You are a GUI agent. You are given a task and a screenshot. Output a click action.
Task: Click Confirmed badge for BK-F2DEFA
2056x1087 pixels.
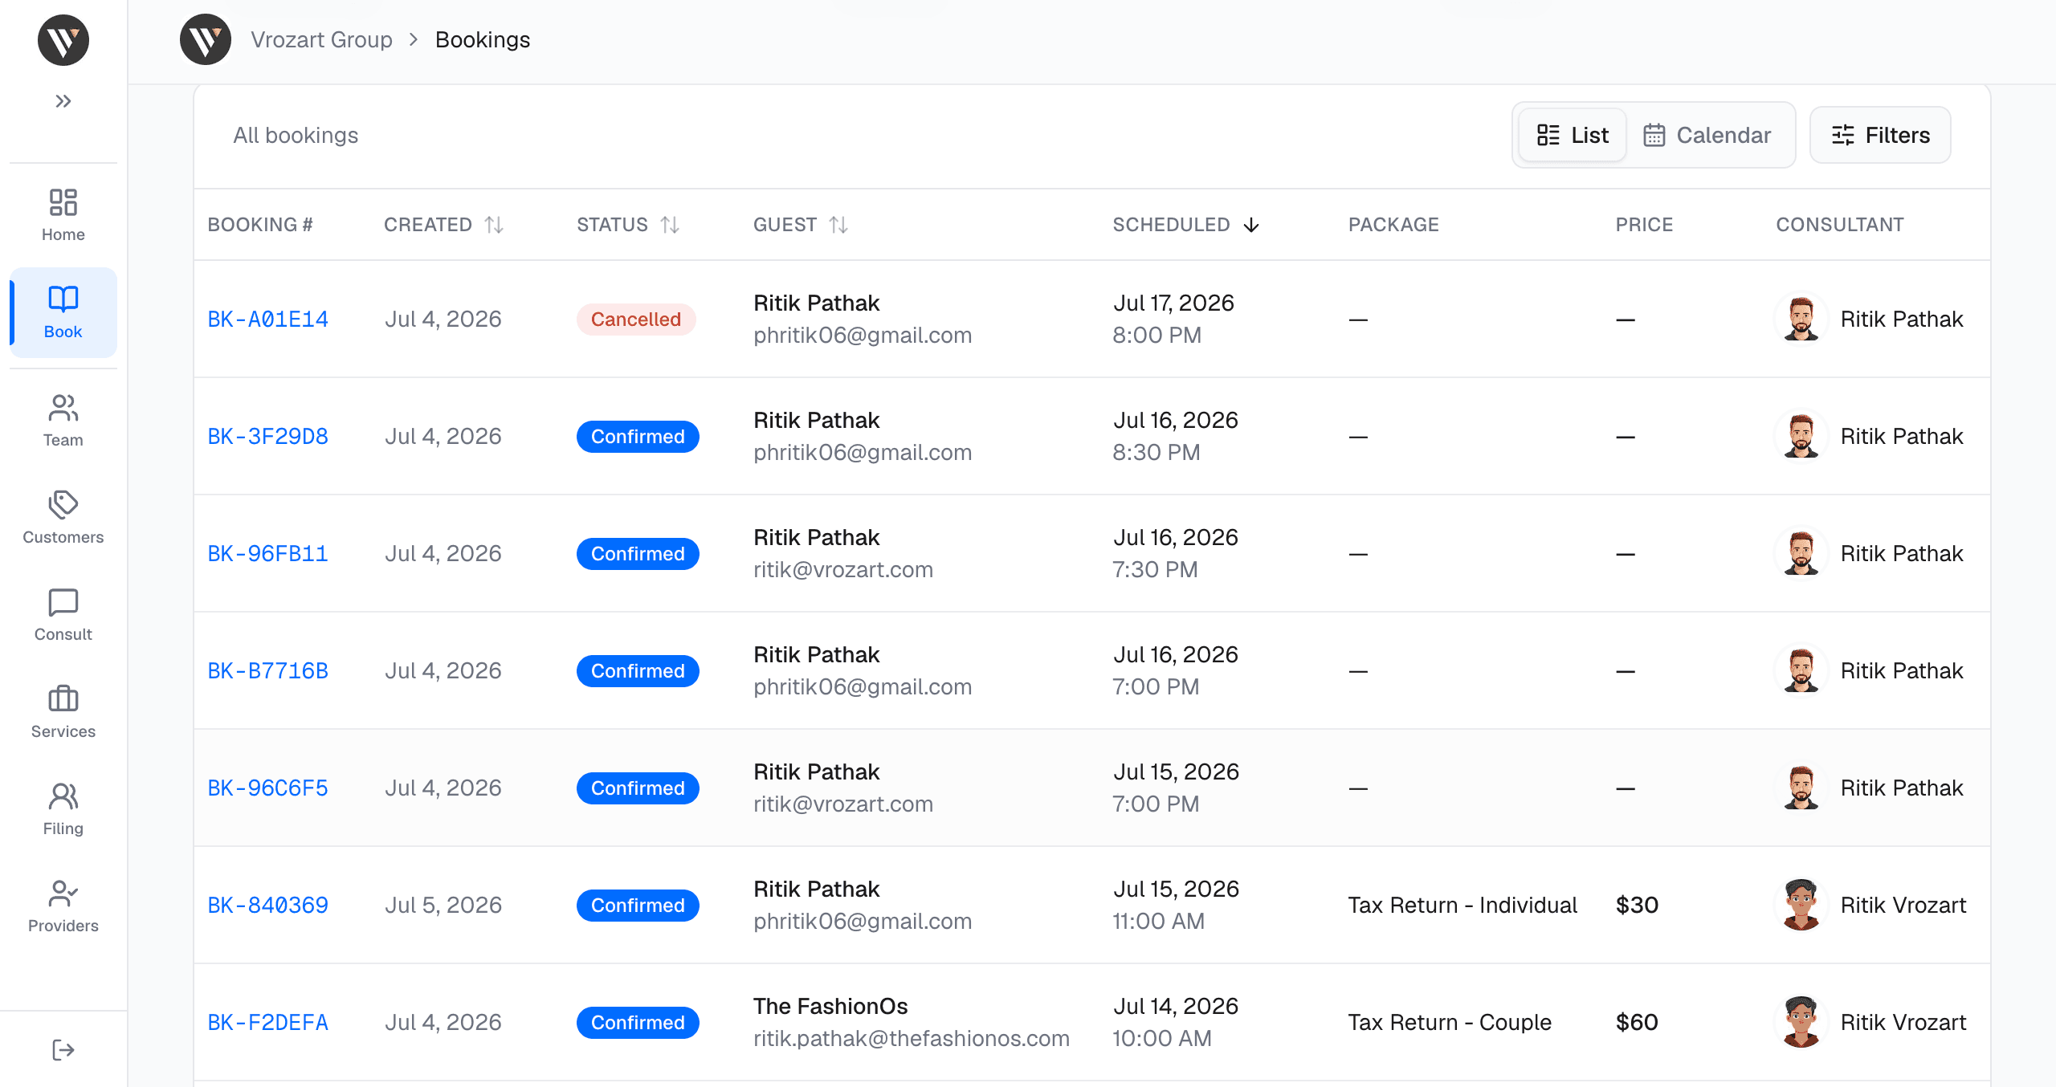point(638,1023)
